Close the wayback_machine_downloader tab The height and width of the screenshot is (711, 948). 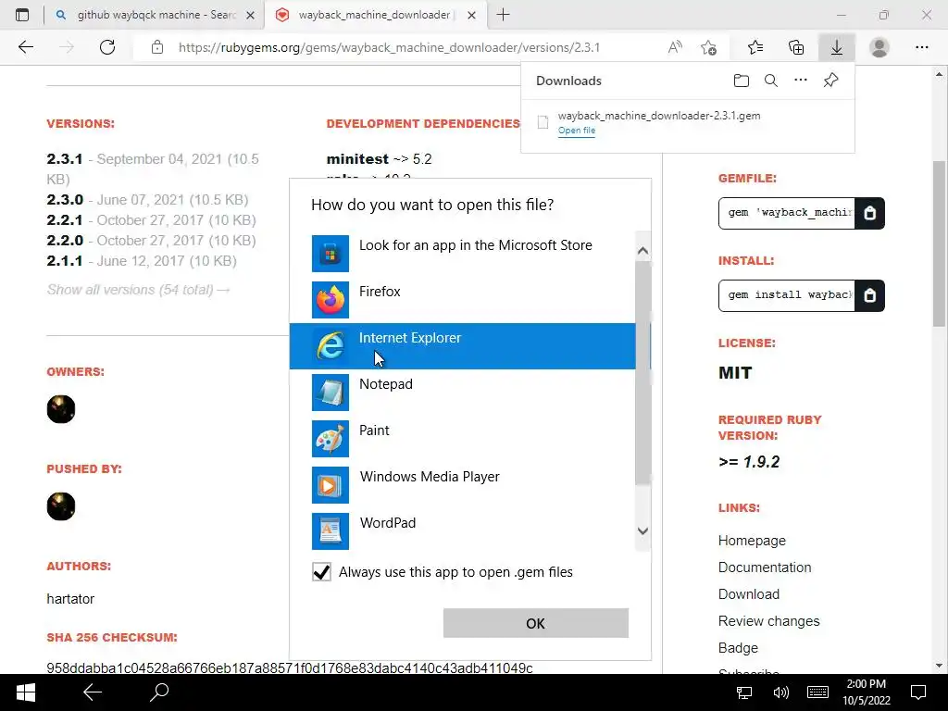472,15
